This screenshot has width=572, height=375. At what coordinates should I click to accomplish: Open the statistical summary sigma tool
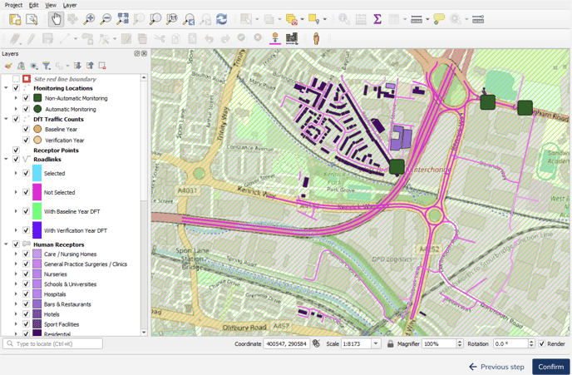pos(377,19)
